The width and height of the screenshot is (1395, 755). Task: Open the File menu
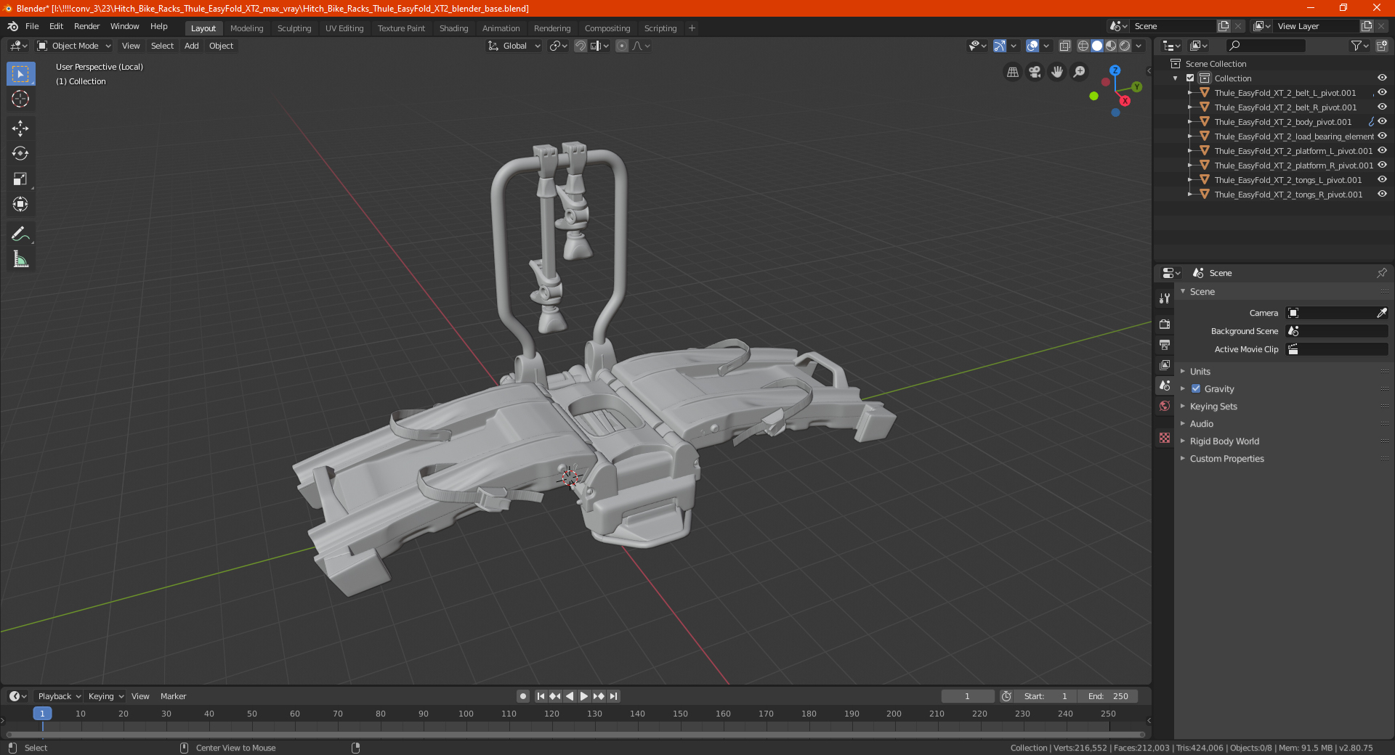coord(32,26)
